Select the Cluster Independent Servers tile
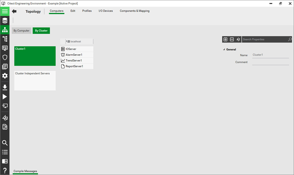The image size is (294, 175). [x=35, y=81]
